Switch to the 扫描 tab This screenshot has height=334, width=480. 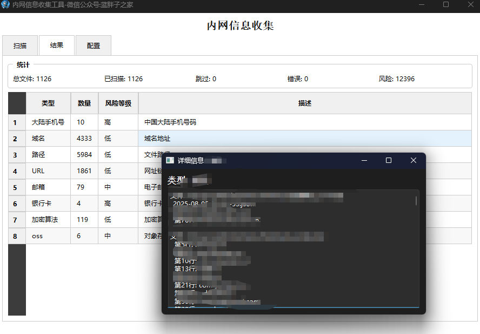20,45
